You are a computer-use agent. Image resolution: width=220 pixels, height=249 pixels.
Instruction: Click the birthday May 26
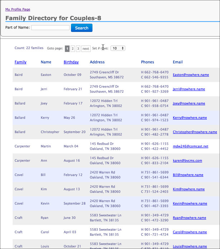point(70,117)
